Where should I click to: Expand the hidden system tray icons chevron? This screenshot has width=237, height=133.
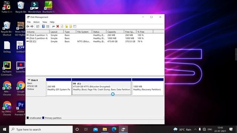pyautogui.click(x=195, y=129)
